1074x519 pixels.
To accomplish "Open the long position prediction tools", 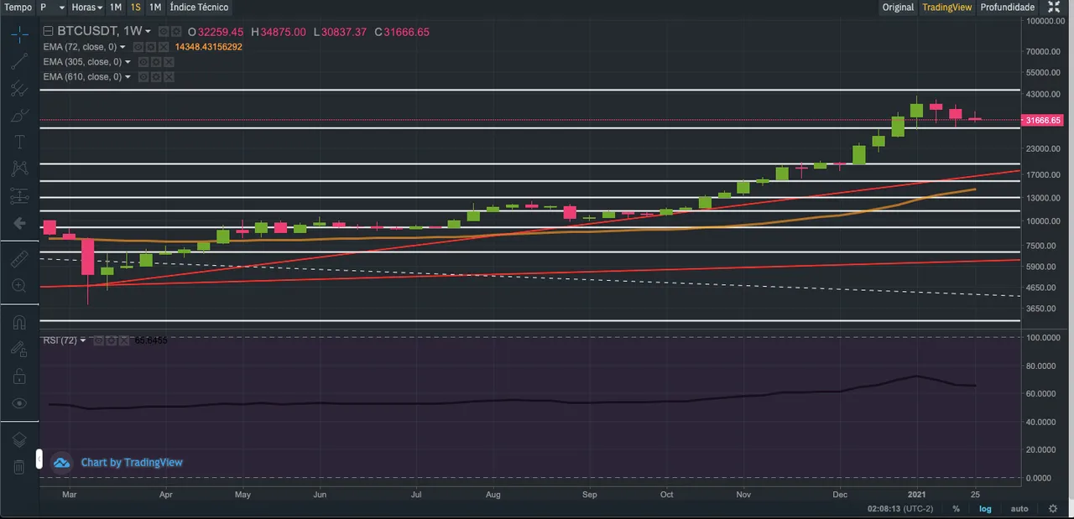I will tap(19, 196).
